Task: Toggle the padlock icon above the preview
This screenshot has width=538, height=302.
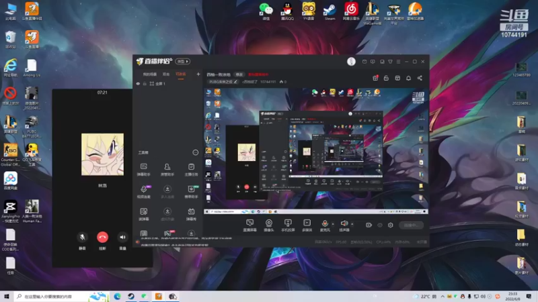Action: [x=386, y=78]
